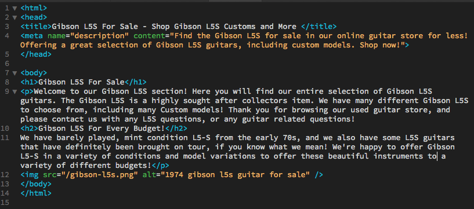The width and height of the screenshot is (474, 209).
Task: Collapse the head section fold arrow
Action: tap(15, 17)
